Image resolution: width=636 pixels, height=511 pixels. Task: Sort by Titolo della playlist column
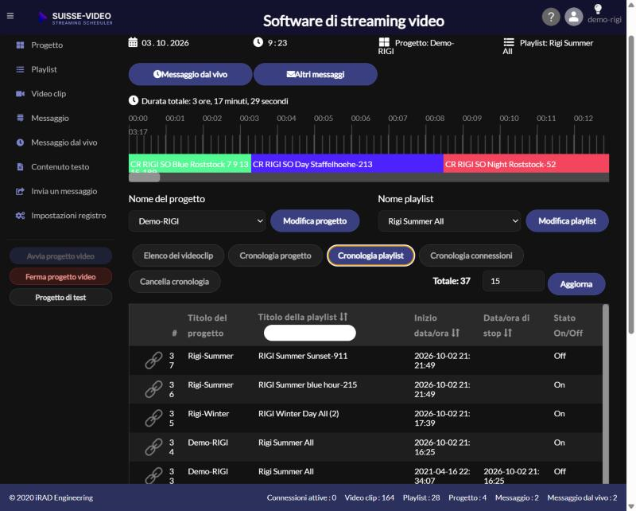(x=343, y=317)
